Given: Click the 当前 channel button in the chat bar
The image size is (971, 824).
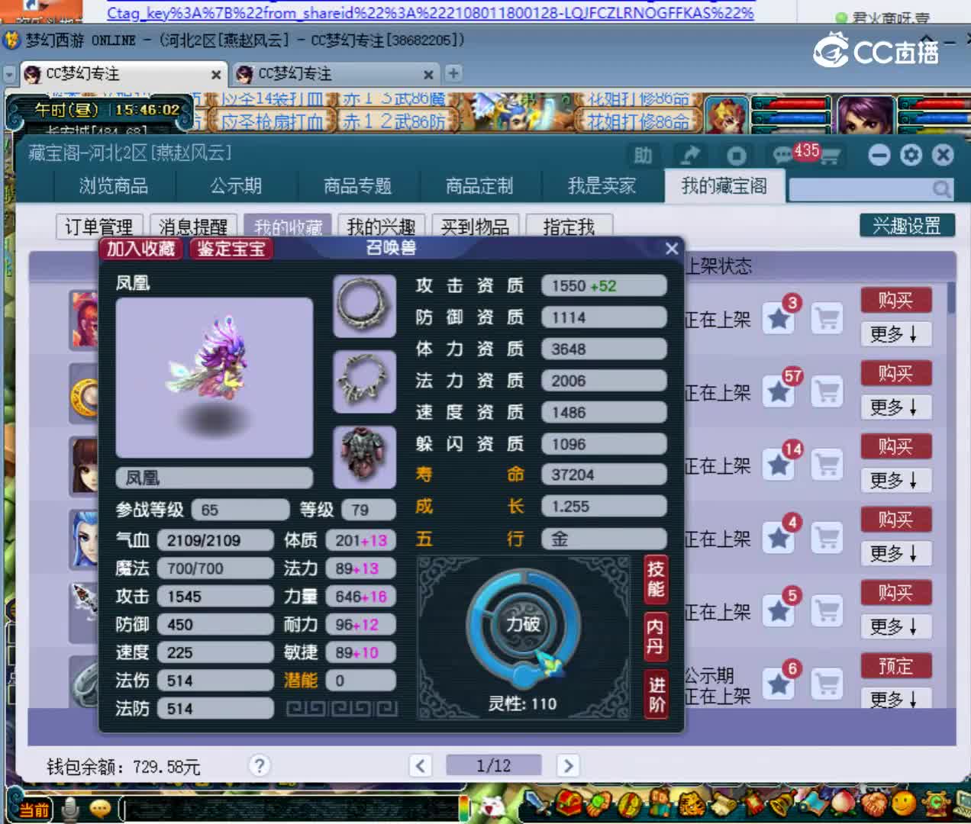Looking at the screenshot, I should click(x=33, y=810).
